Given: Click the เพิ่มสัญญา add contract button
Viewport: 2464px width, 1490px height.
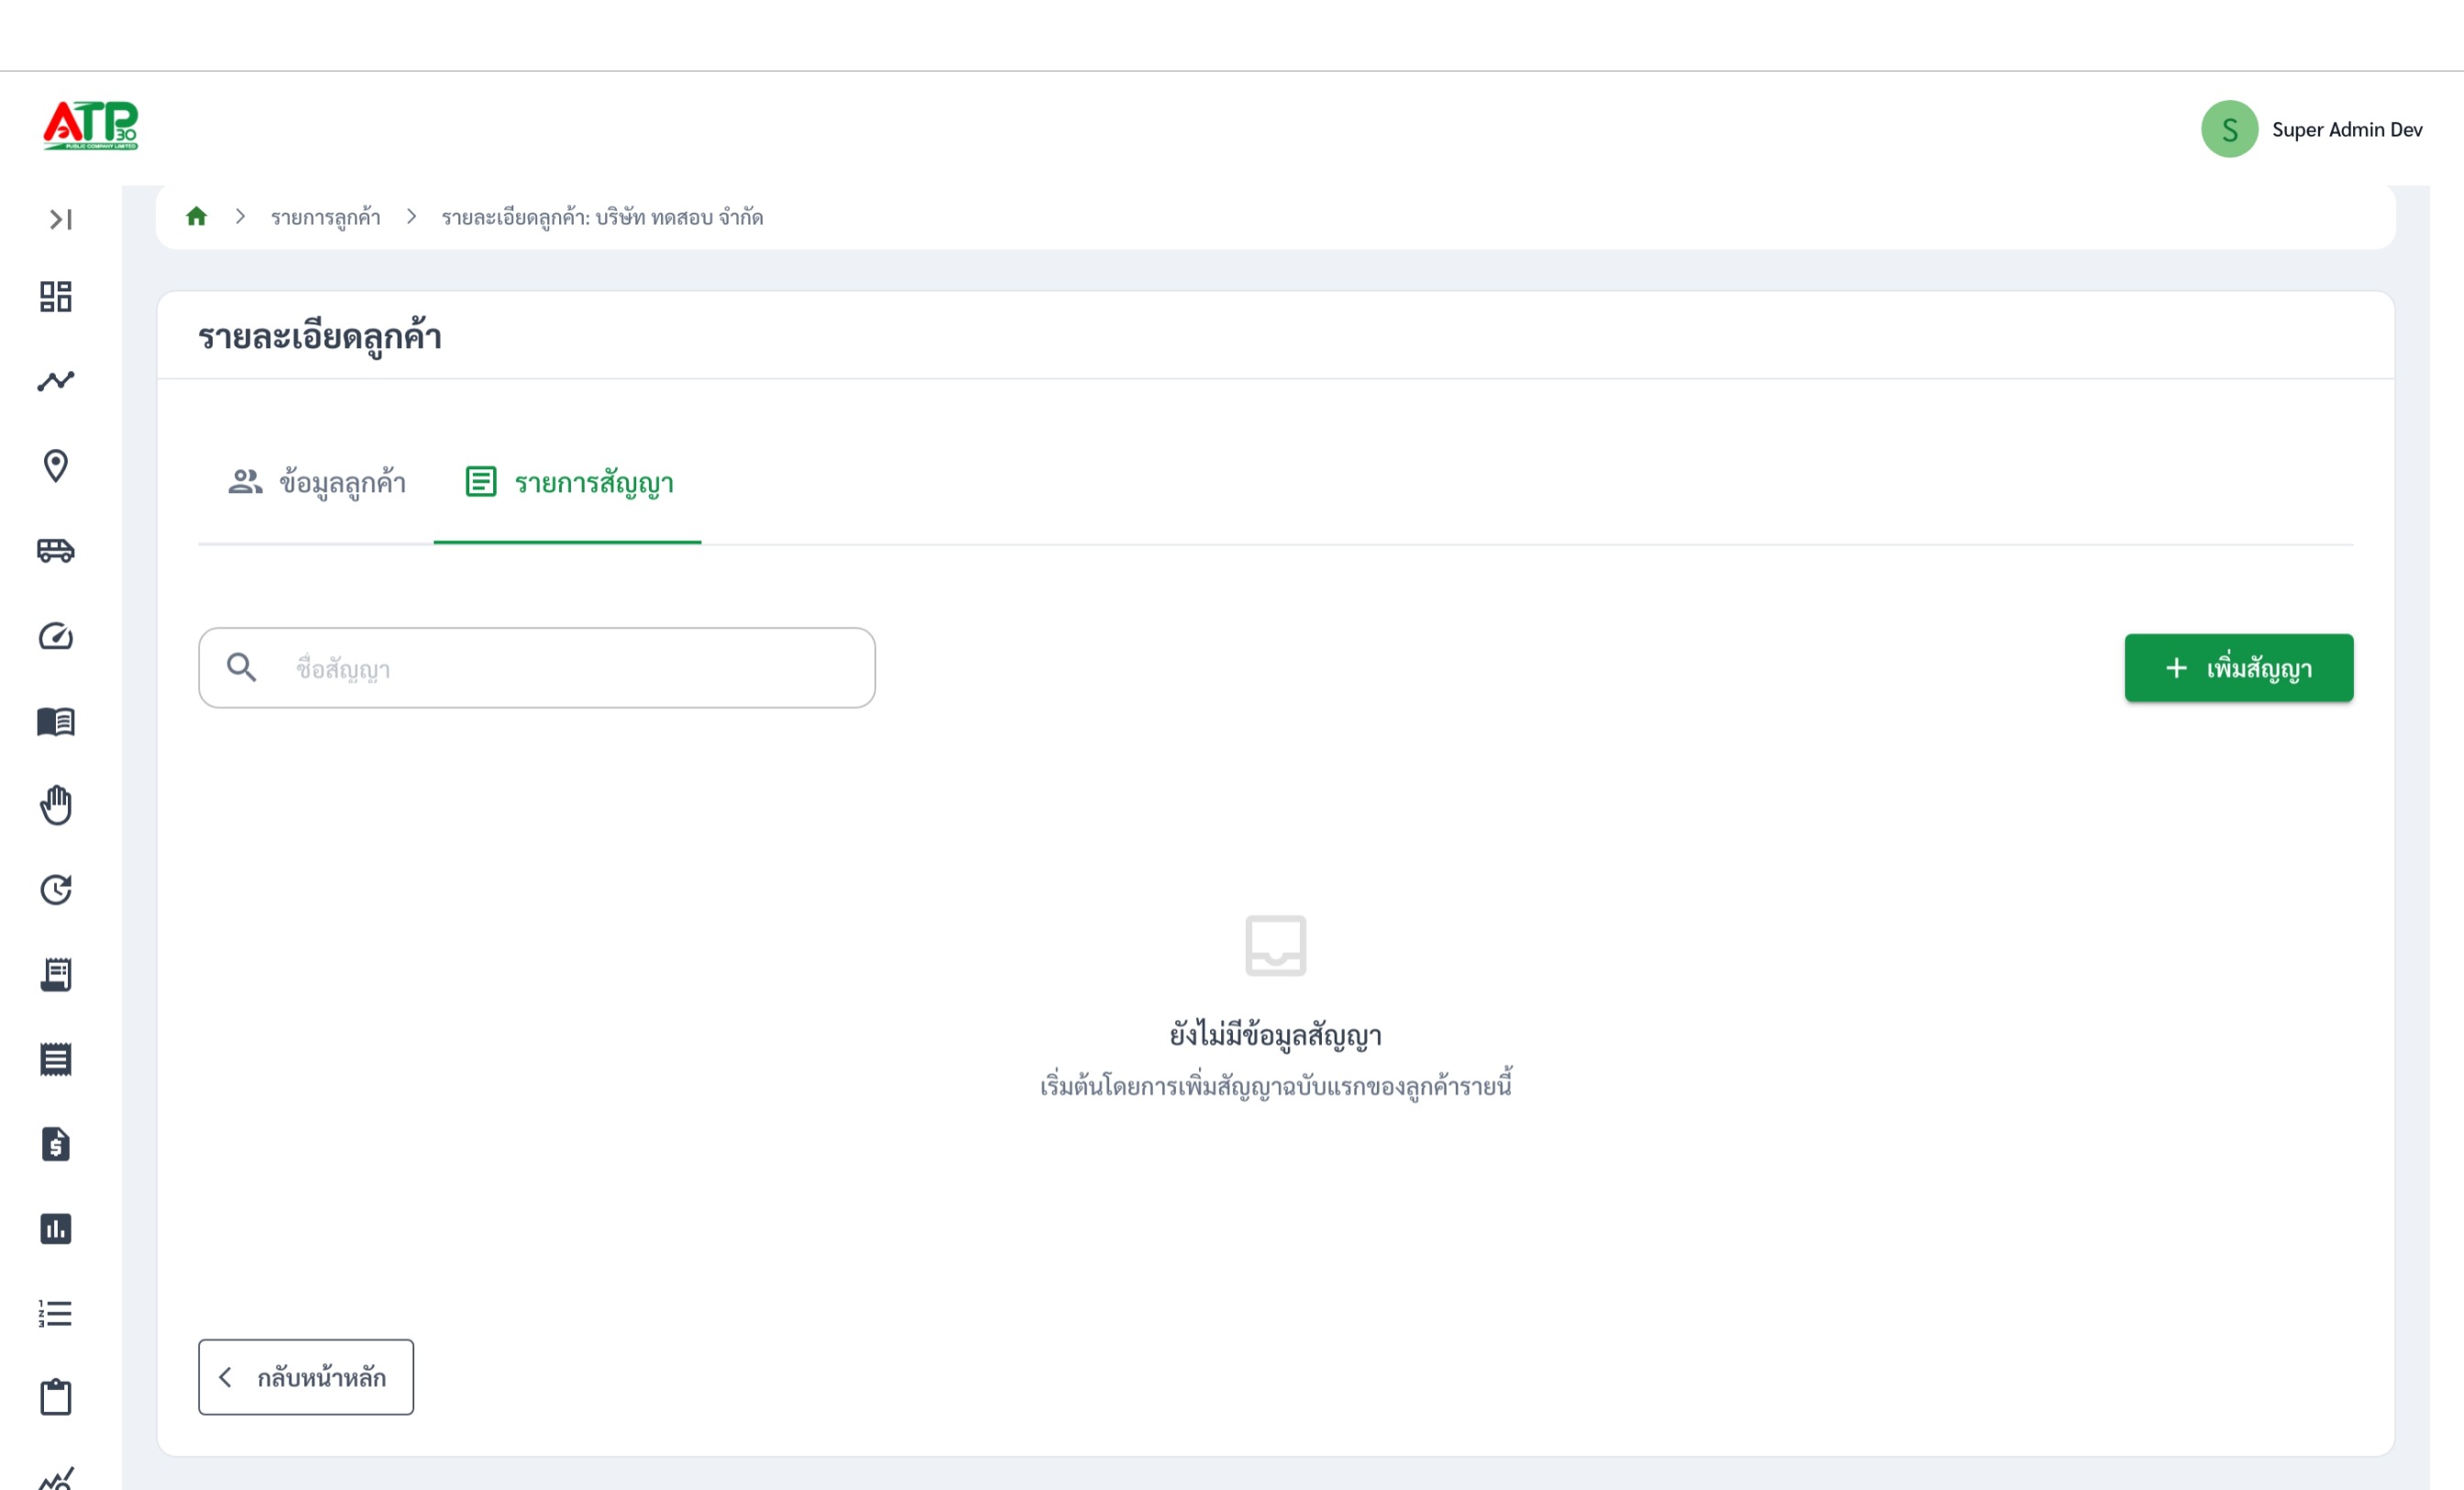Looking at the screenshot, I should pyautogui.click(x=2239, y=668).
